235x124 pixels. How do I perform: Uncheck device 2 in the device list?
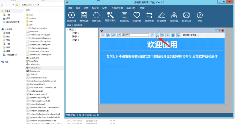pos(73,36)
